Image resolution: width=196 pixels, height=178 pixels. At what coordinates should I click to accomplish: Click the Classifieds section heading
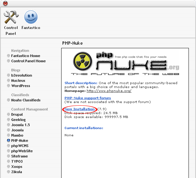click(x=20, y=95)
